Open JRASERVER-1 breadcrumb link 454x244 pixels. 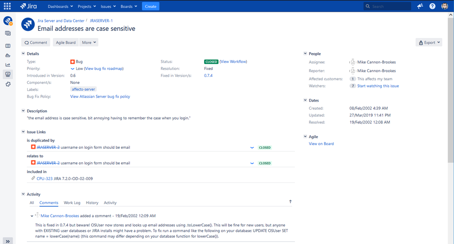101,21
